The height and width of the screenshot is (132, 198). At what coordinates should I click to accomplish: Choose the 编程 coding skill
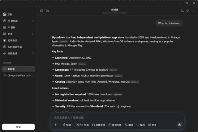click(140, 125)
